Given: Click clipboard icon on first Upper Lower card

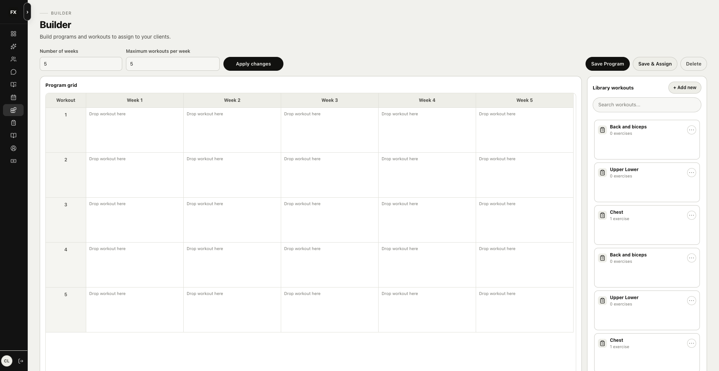Looking at the screenshot, I should (x=602, y=173).
